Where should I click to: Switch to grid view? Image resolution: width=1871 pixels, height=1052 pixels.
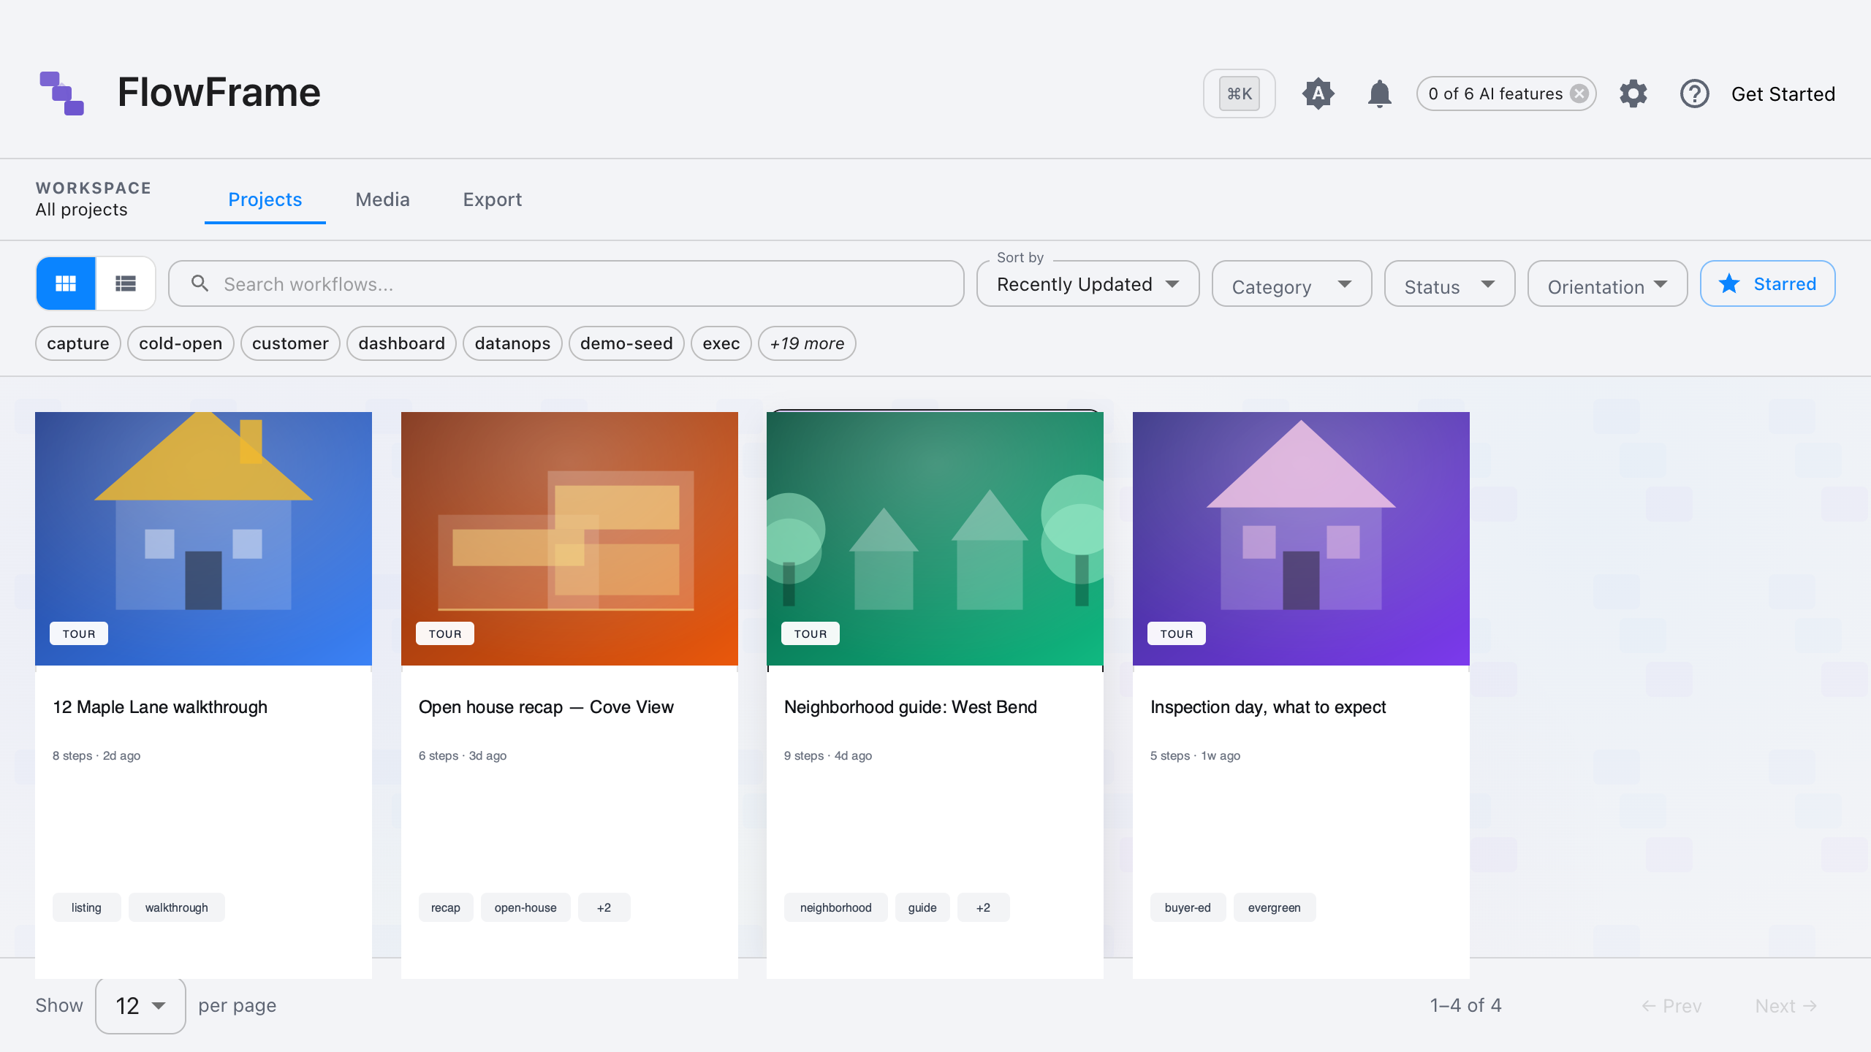pos(66,283)
